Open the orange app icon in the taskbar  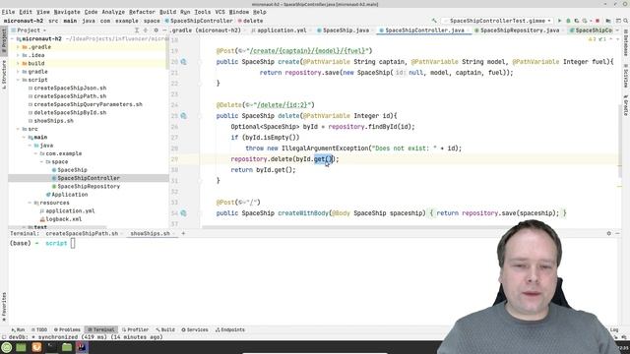point(36,347)
